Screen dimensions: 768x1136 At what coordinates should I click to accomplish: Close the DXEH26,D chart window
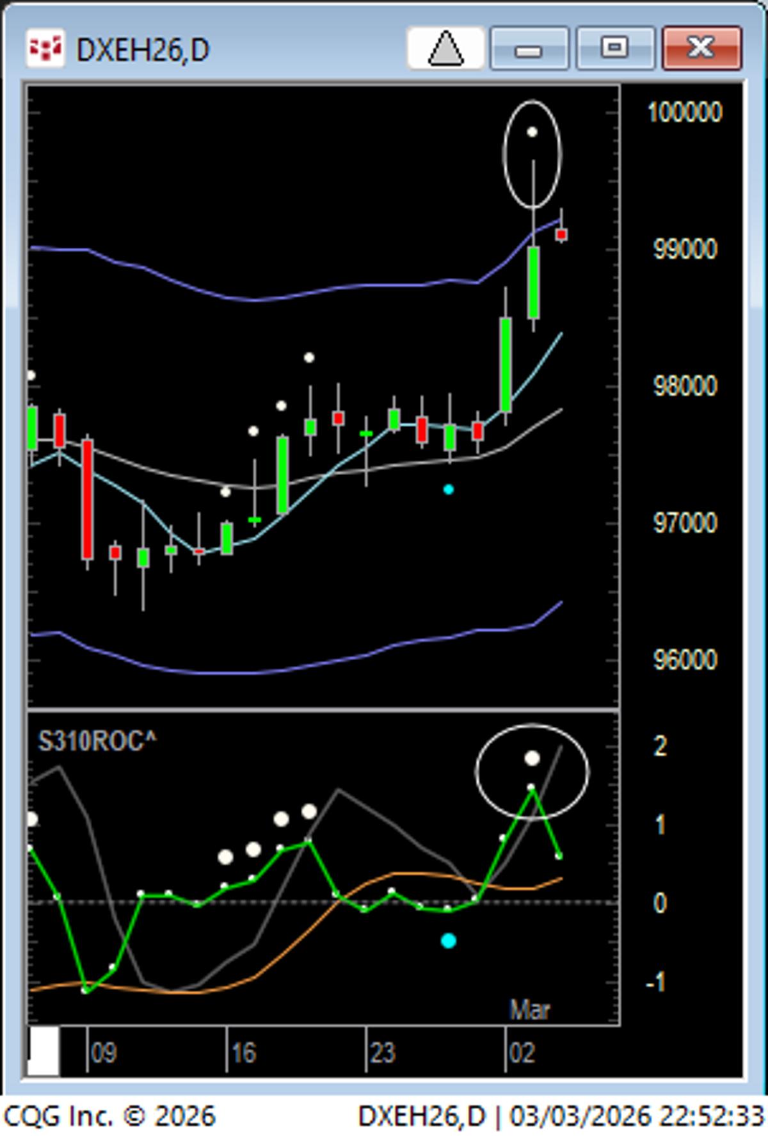coord(701,48)
